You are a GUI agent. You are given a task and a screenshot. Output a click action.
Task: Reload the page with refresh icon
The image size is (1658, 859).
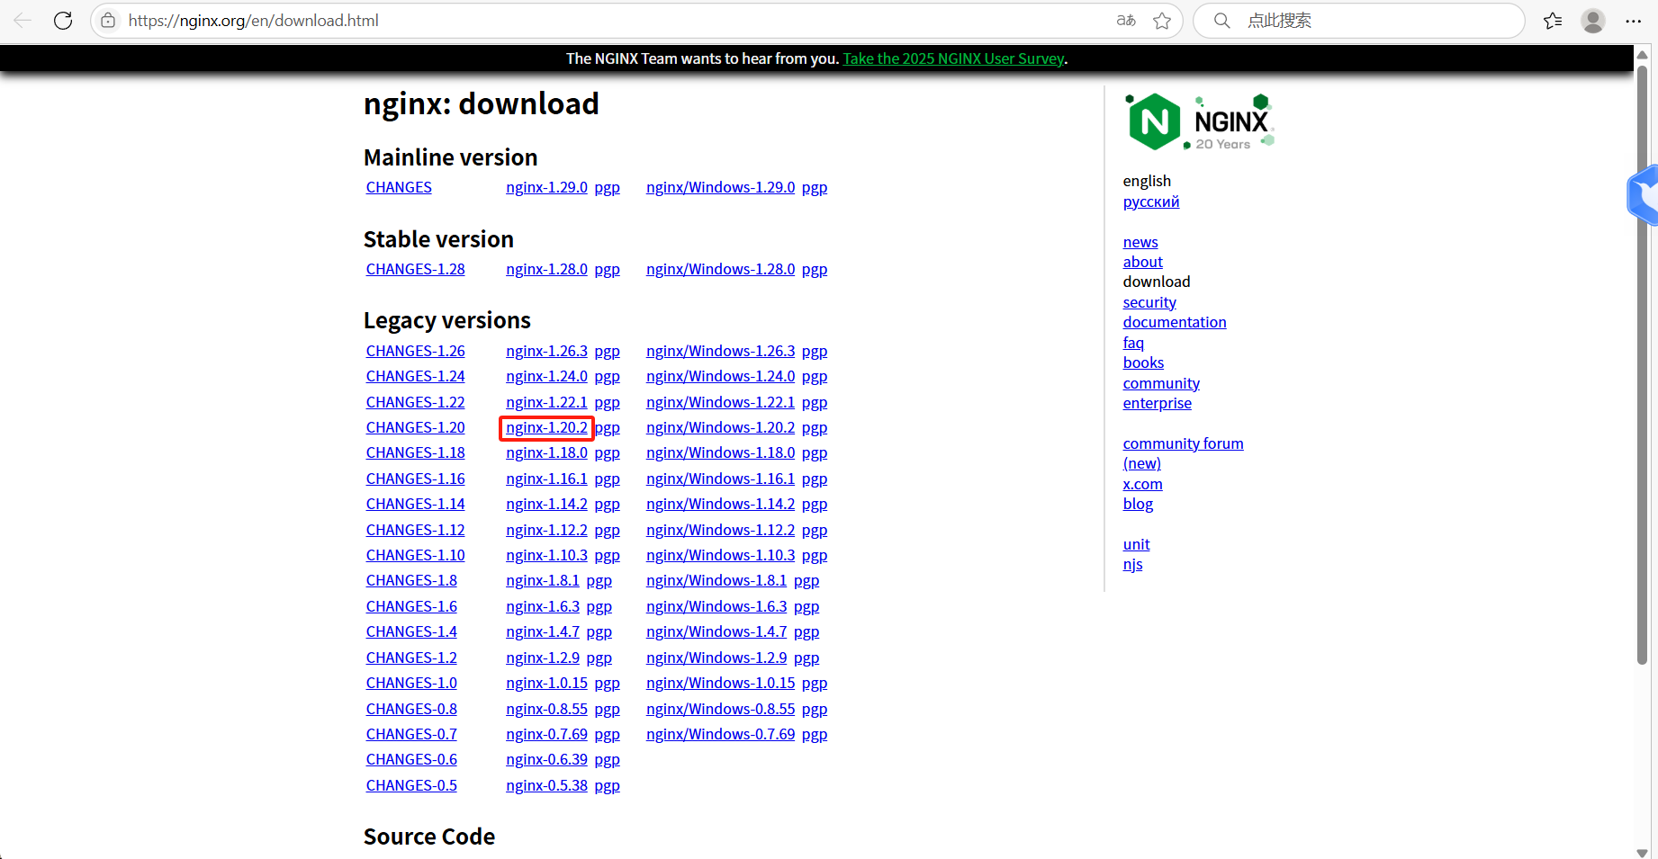63,20
